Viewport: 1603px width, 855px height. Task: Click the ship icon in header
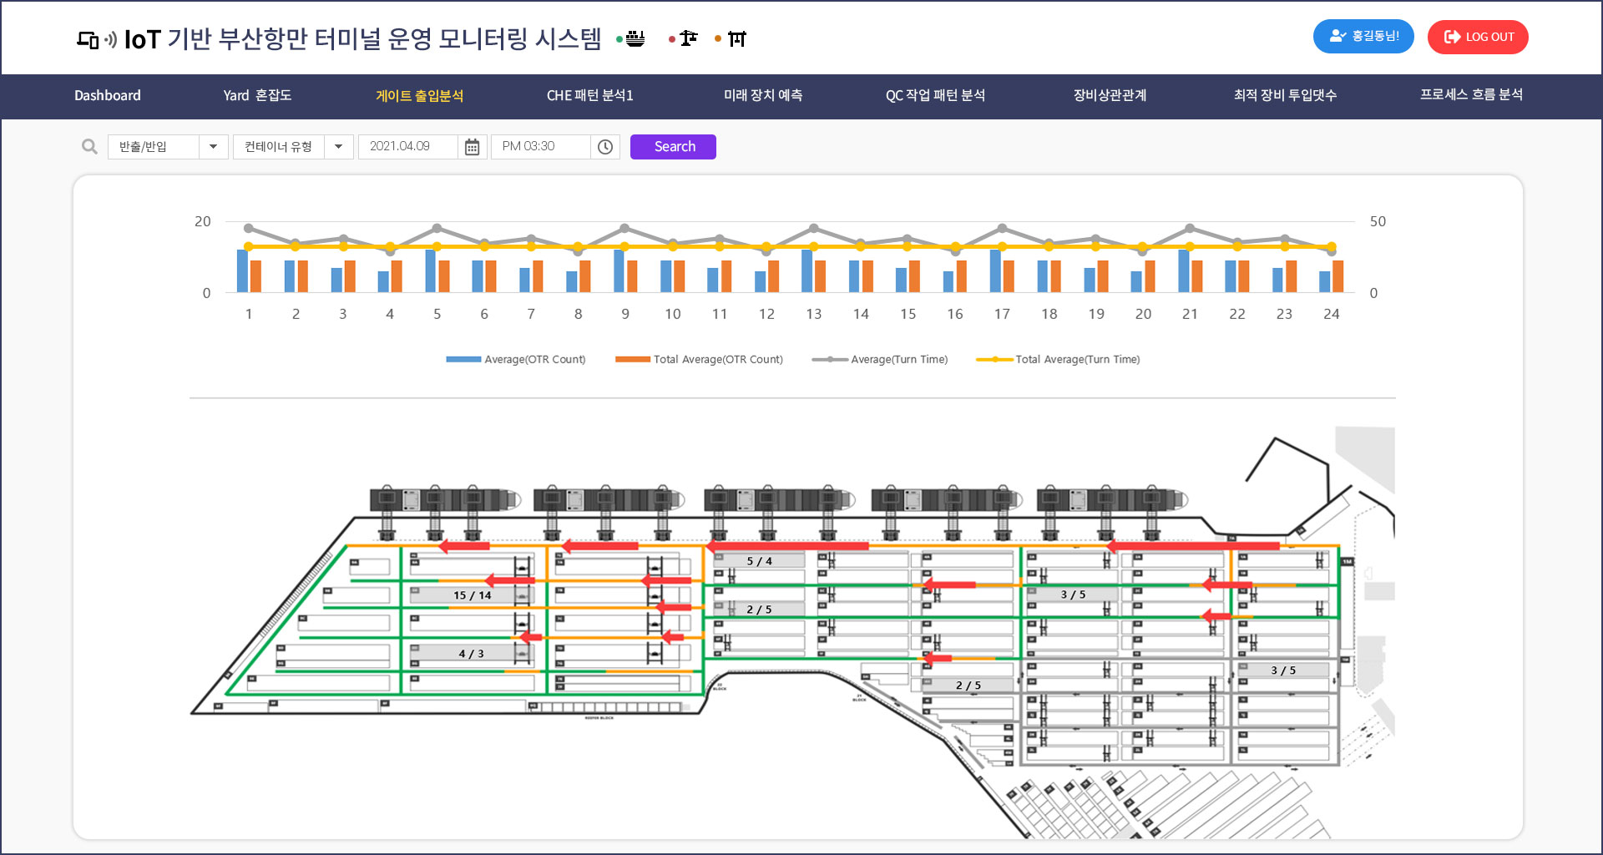(635, 38)
